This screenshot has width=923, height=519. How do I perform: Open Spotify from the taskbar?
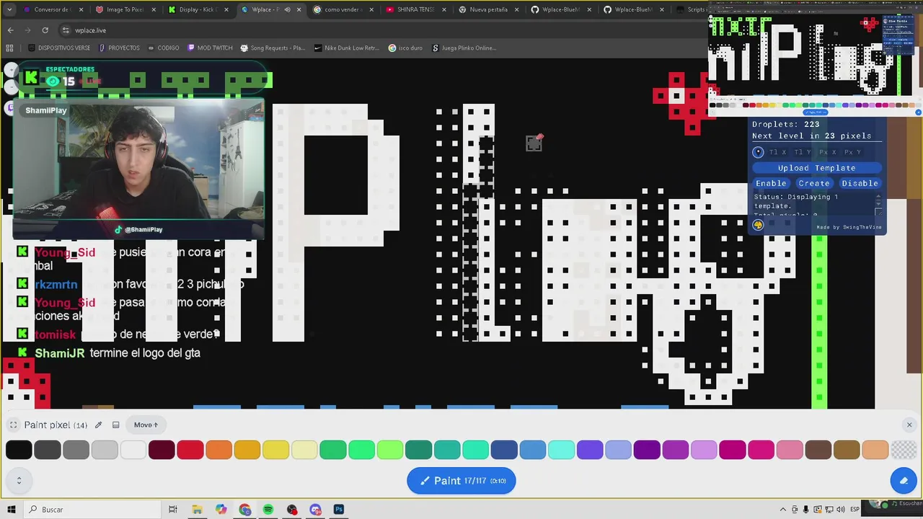point(268,510)
